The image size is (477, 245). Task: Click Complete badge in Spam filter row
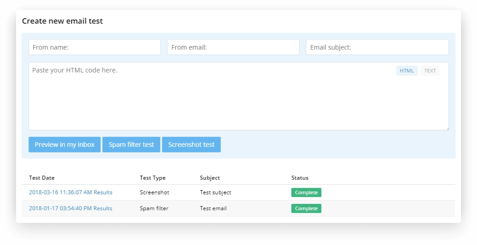[x=306, y=209]
